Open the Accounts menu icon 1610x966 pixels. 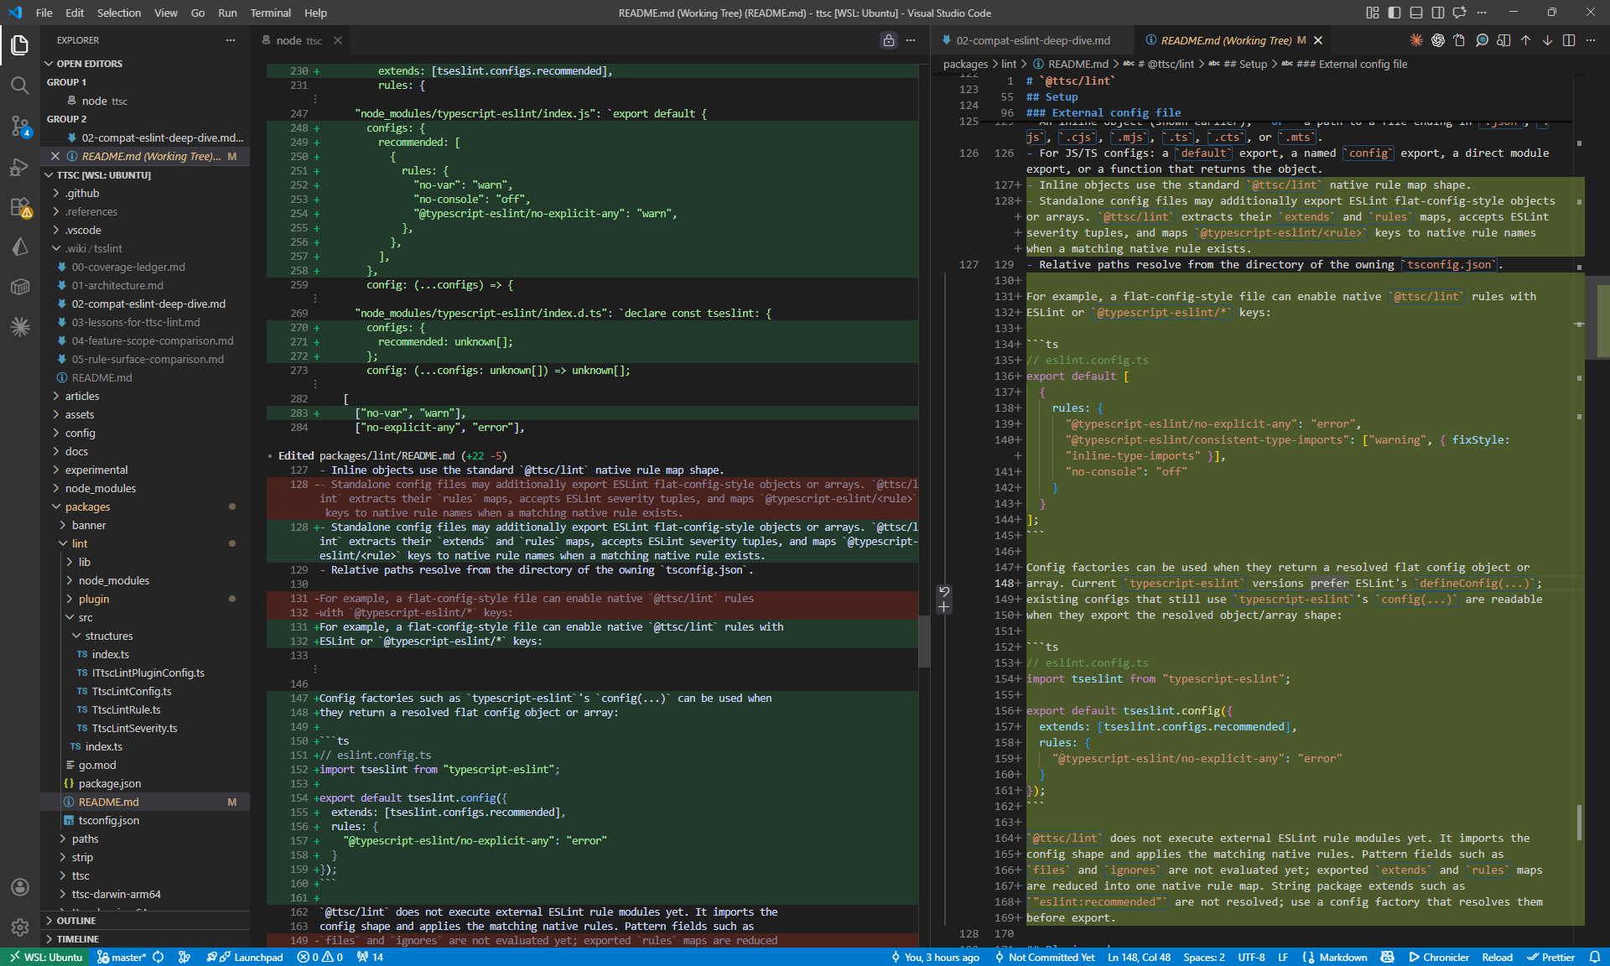click(x=20, y=887)
